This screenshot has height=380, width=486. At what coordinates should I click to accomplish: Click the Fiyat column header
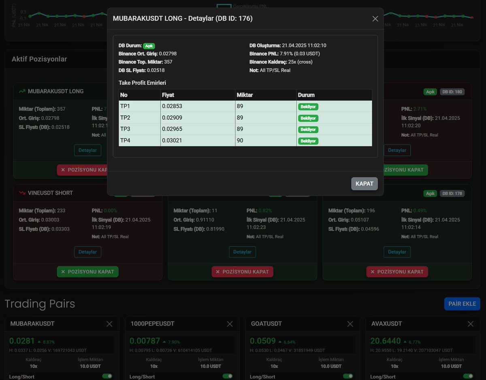(198, 95)
